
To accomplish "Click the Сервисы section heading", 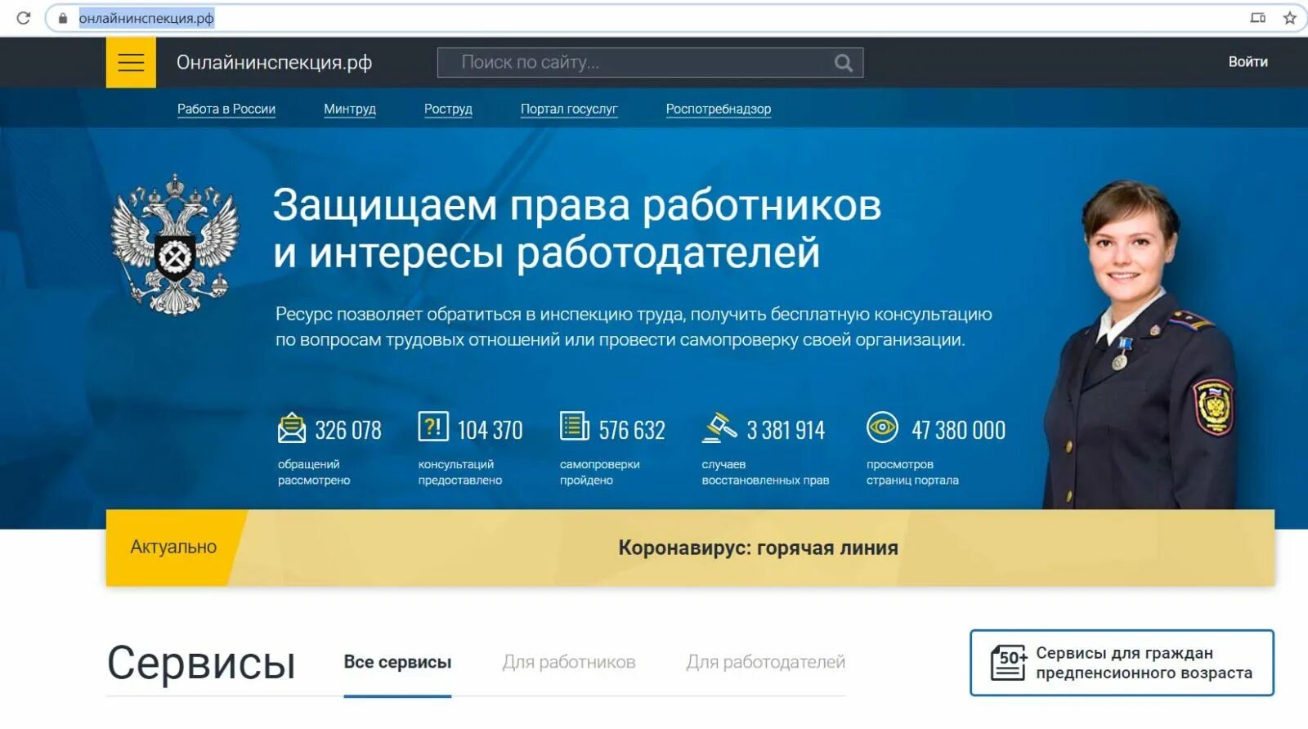I will pos(201,663).
